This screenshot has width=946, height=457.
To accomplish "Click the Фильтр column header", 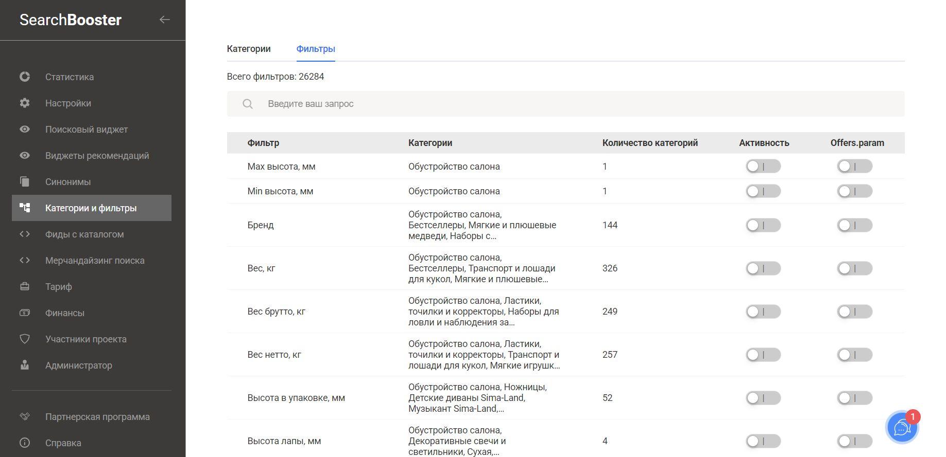I will [x=263, y=143].
